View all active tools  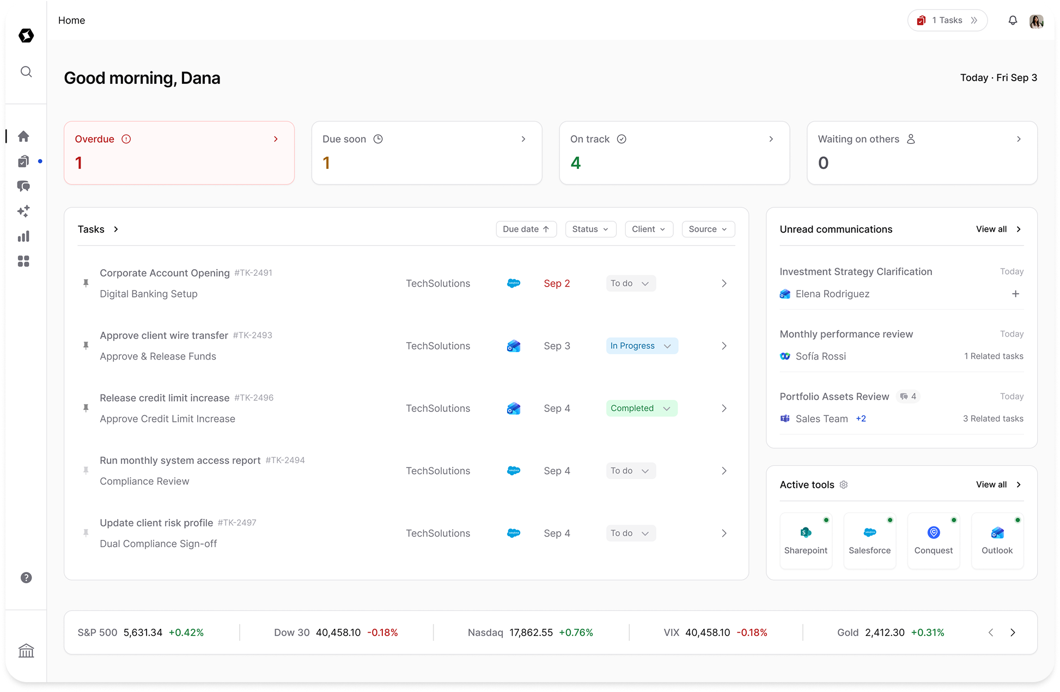998,484
